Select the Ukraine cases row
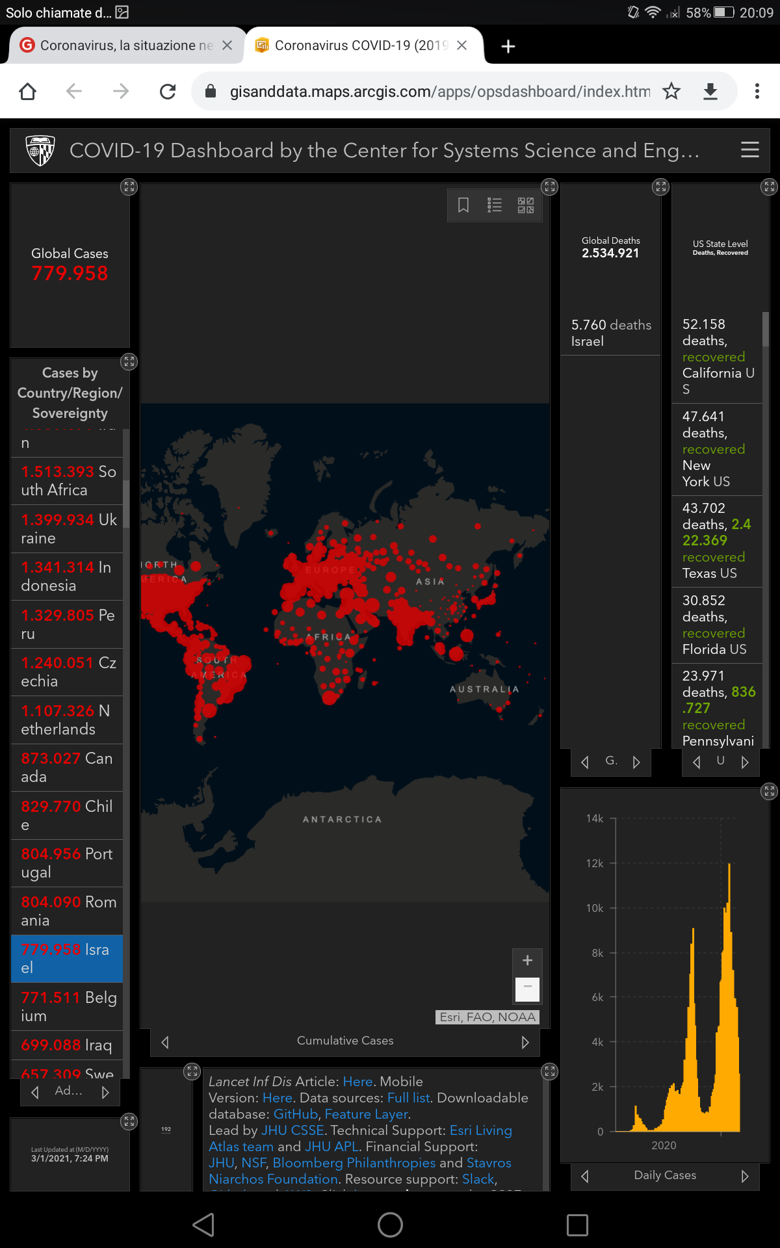This screenshot has width=780, height=1248. 67,528
